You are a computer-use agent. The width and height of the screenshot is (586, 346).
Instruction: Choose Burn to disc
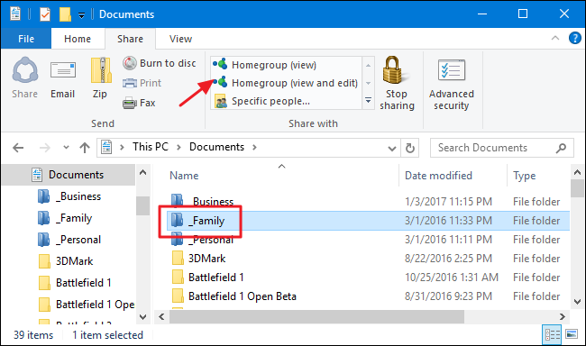tap(160, 63)
